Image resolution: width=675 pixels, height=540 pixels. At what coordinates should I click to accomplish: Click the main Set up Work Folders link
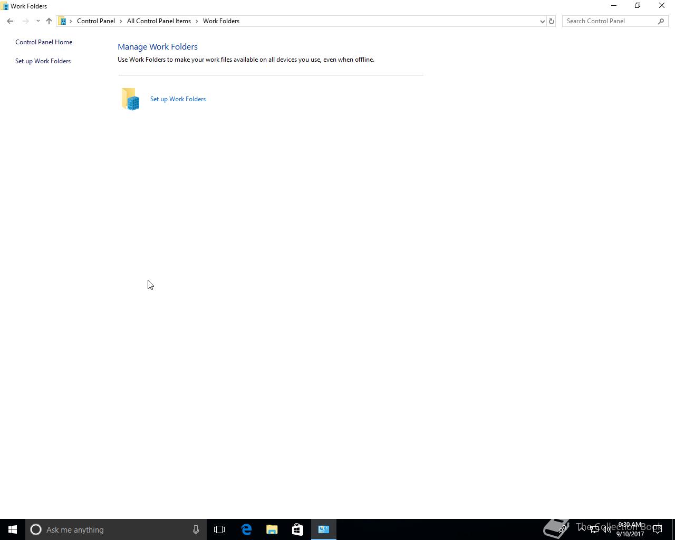pos(178,99)
